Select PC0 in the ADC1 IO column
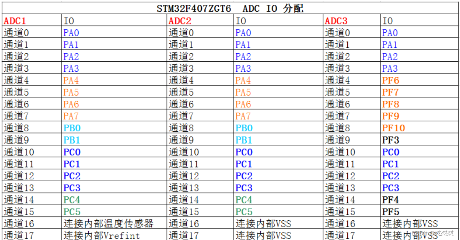This screenshot has width=460, height=240. coord(72,152)
